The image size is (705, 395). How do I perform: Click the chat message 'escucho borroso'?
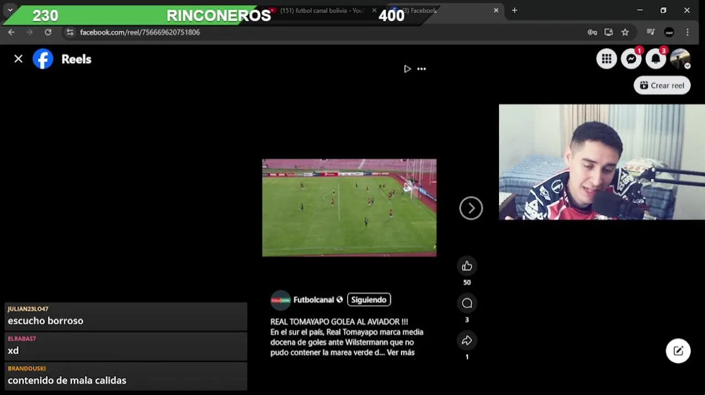(x=46, y=321)
